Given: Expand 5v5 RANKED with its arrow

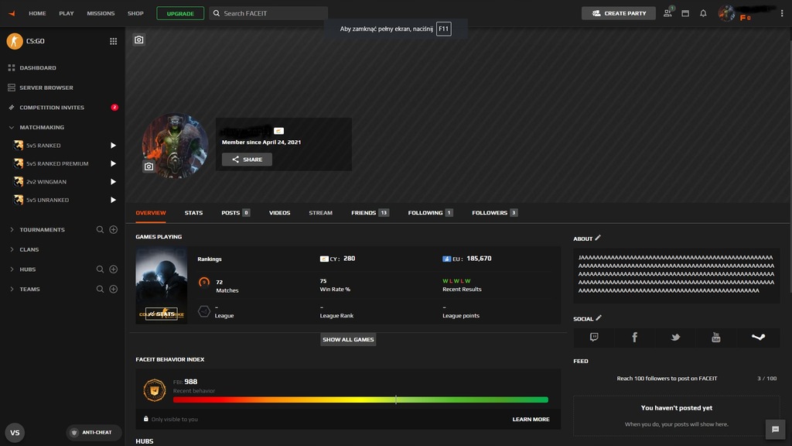Looking at the screenshot, I should [x=112, y=145].
